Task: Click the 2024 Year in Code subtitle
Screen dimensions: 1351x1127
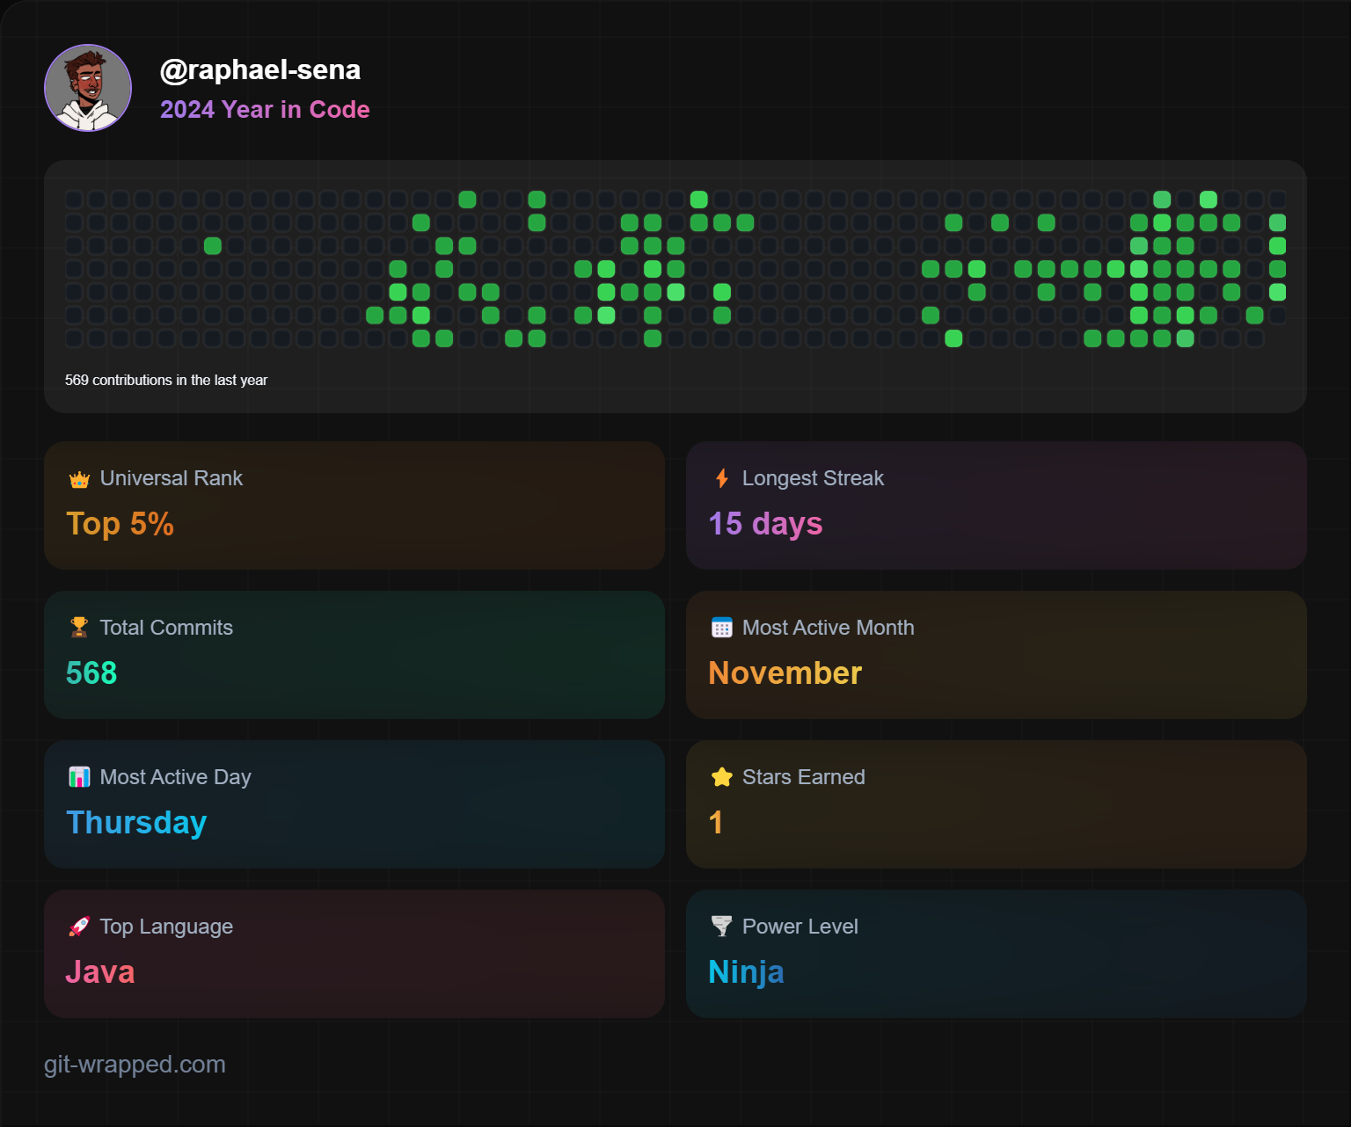Action: point(265,110)
